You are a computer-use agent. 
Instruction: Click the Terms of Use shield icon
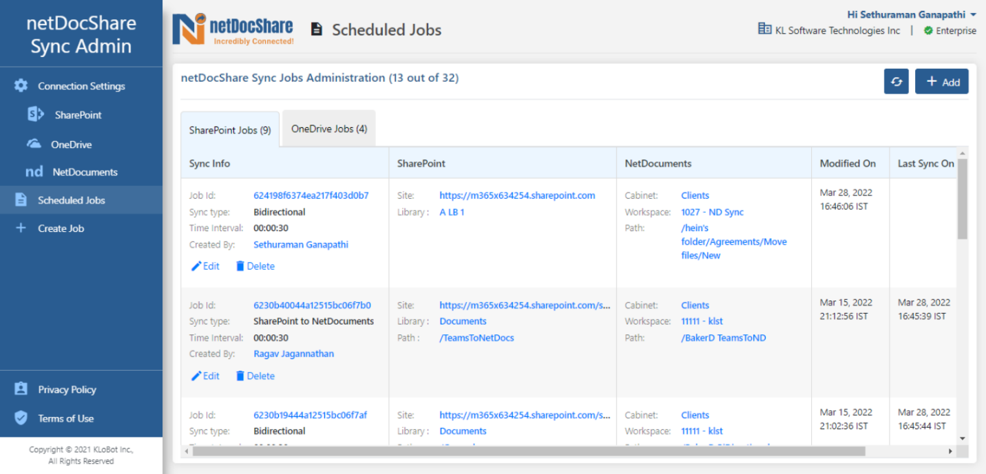click(x=21, y=418)
